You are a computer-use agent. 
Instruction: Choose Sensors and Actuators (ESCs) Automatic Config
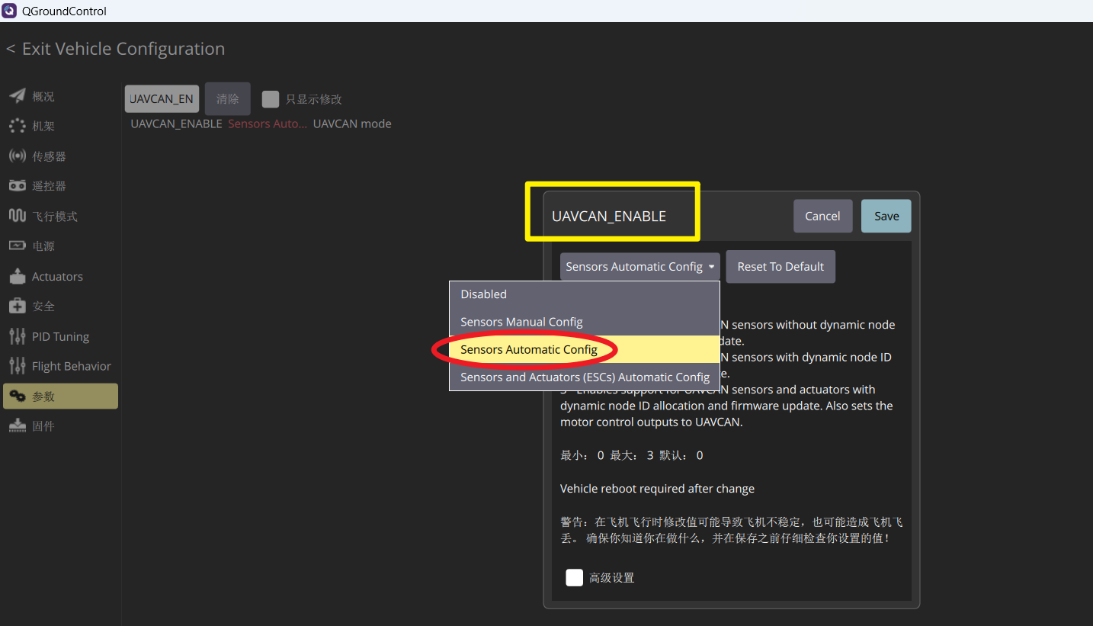[585, 377]
